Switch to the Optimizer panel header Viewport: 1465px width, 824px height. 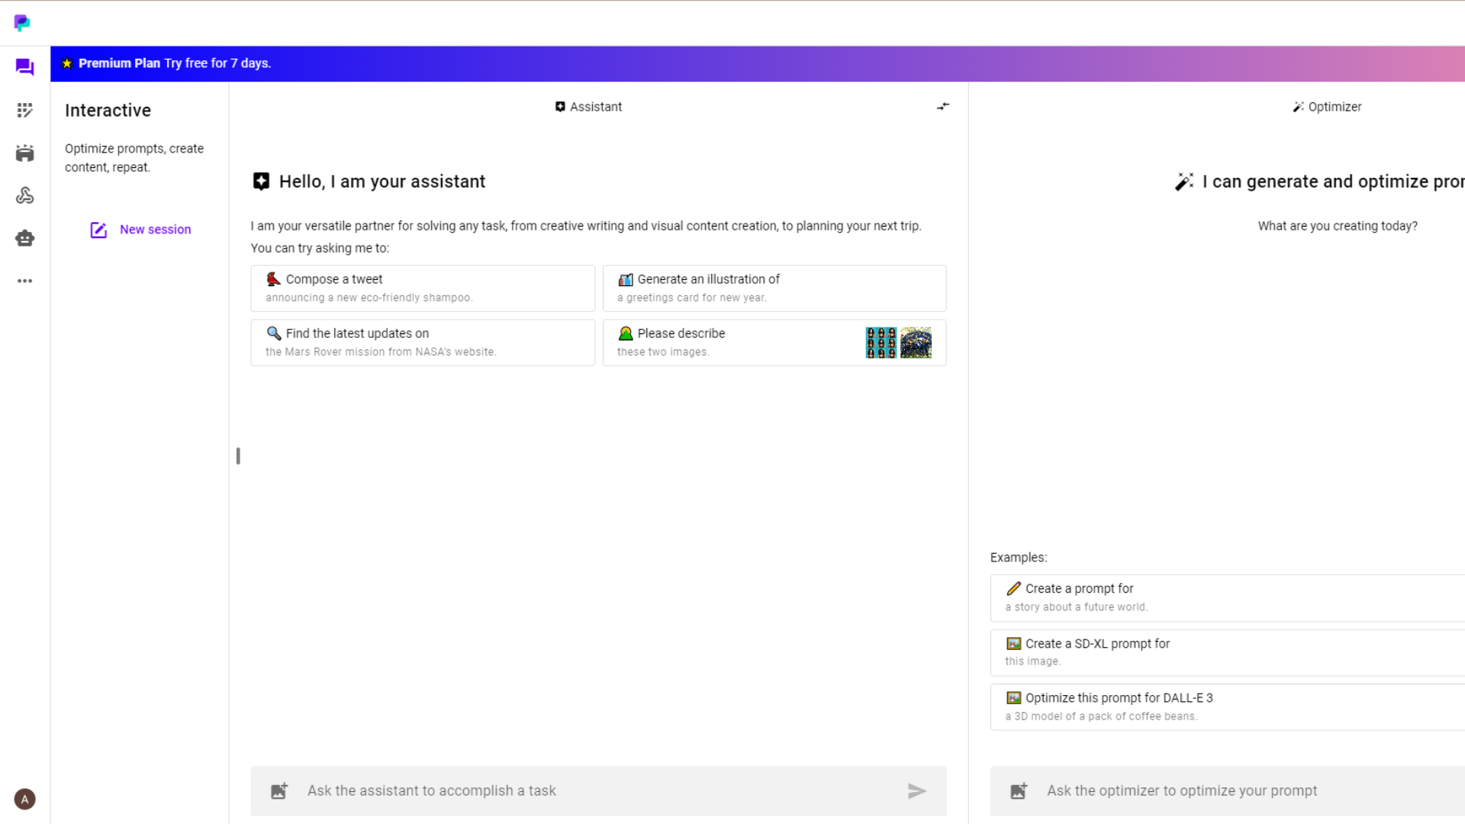tap(1327, 107)
